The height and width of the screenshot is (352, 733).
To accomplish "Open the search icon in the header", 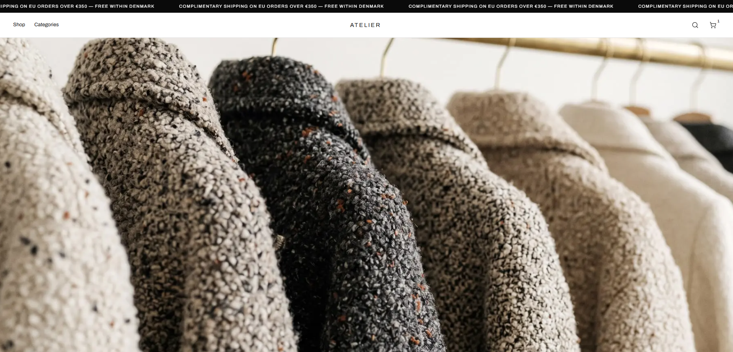I will point(695,25).
